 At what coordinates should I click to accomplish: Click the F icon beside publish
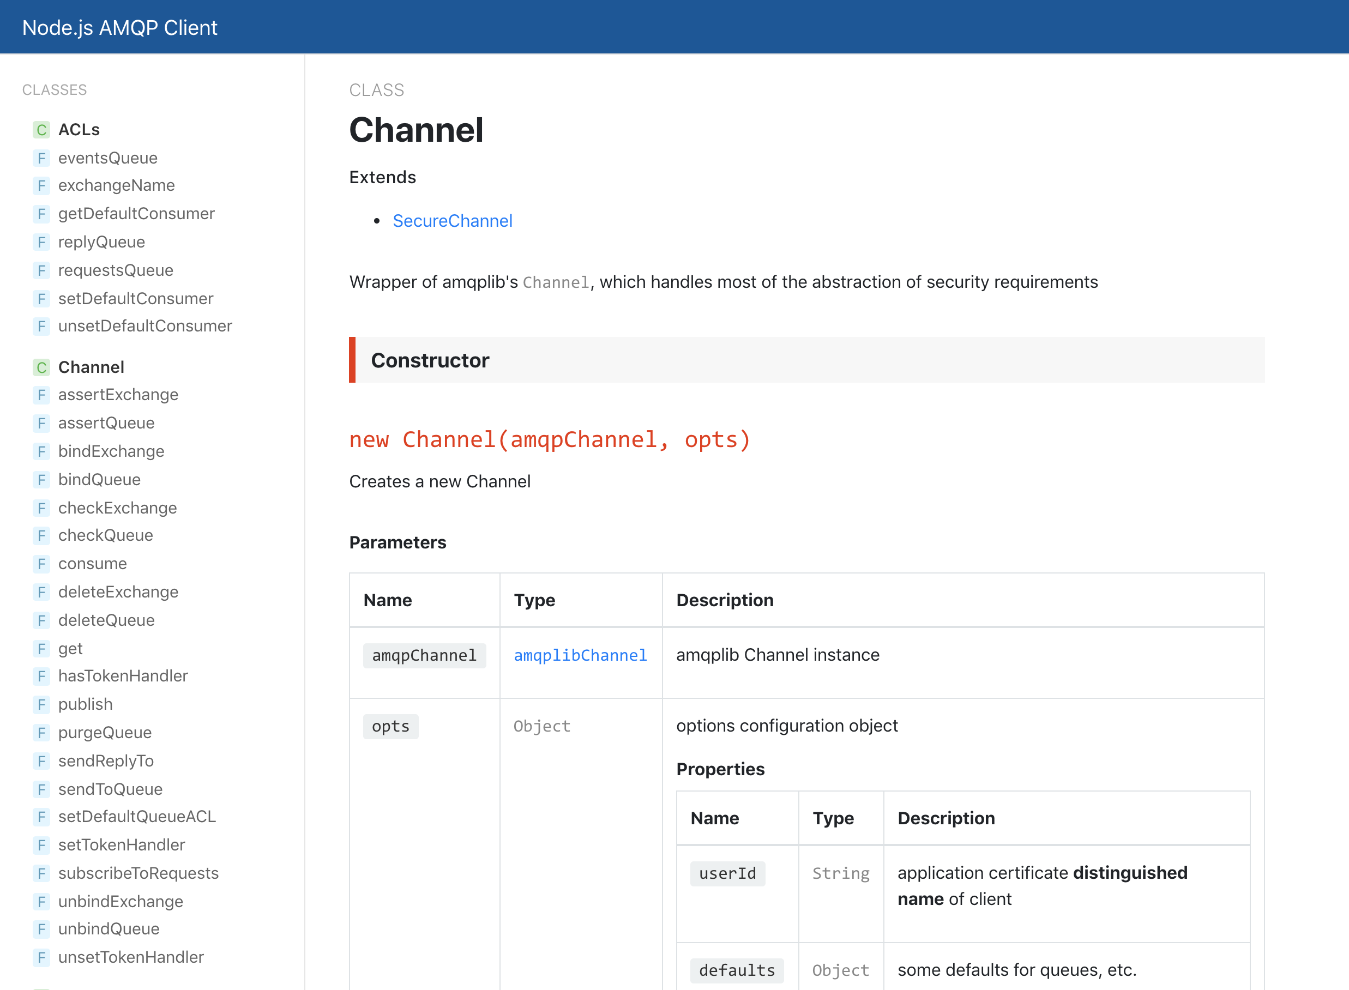click(x=41, y=704)
